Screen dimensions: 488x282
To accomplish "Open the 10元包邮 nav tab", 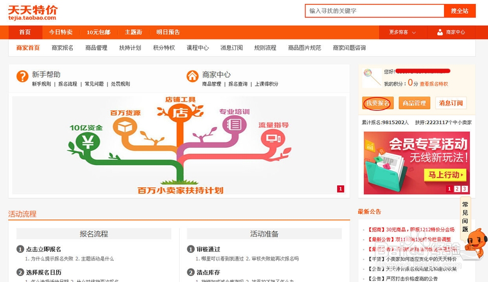I will tap(99, 32).
